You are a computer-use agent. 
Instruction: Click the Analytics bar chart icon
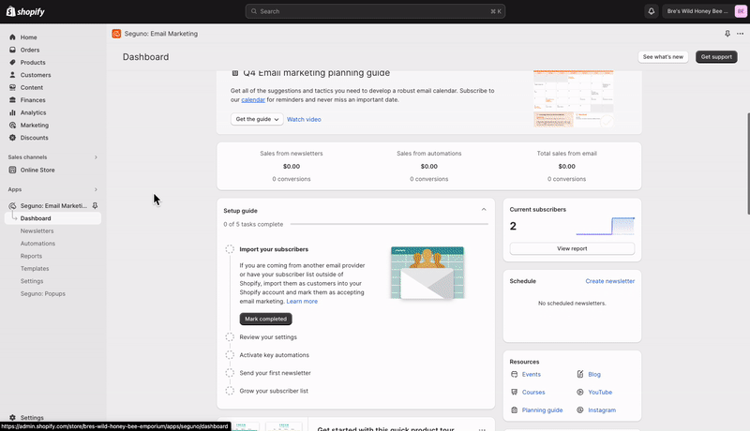point(12,112)
